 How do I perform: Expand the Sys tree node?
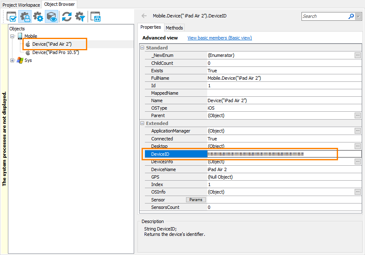click(12, 60)
